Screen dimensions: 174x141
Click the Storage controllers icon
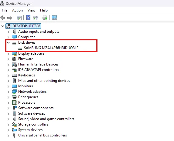click(x=14, y=124)
